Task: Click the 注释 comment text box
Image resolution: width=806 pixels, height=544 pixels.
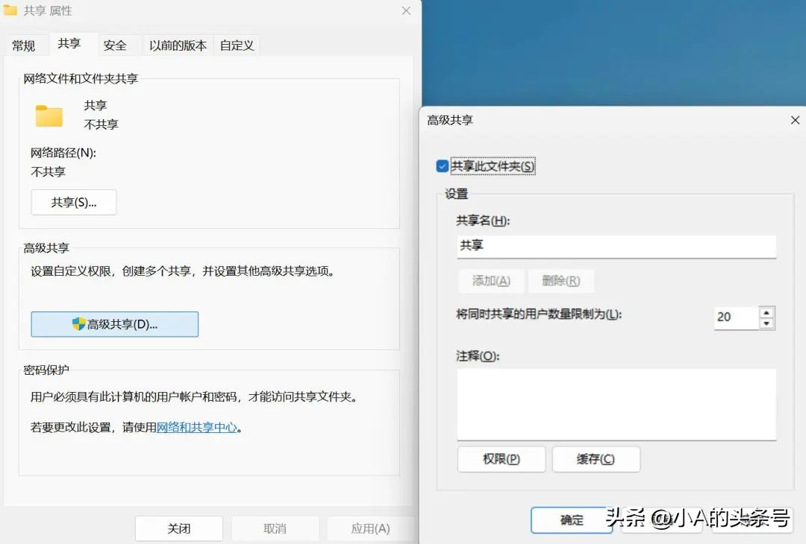Action: pos(616,402)
